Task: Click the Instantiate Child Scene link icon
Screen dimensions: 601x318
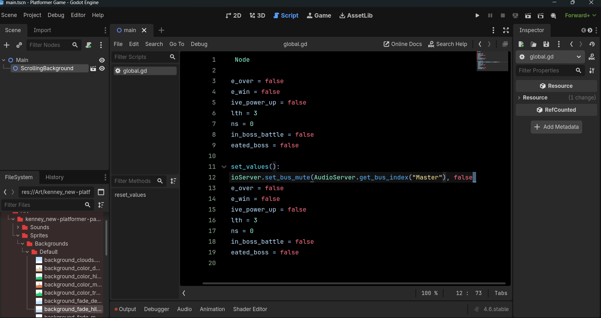Action: tap(19, 45)
